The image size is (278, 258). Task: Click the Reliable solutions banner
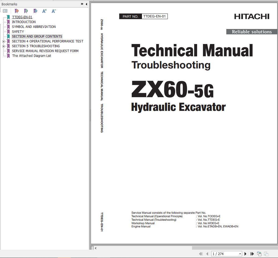252,32
